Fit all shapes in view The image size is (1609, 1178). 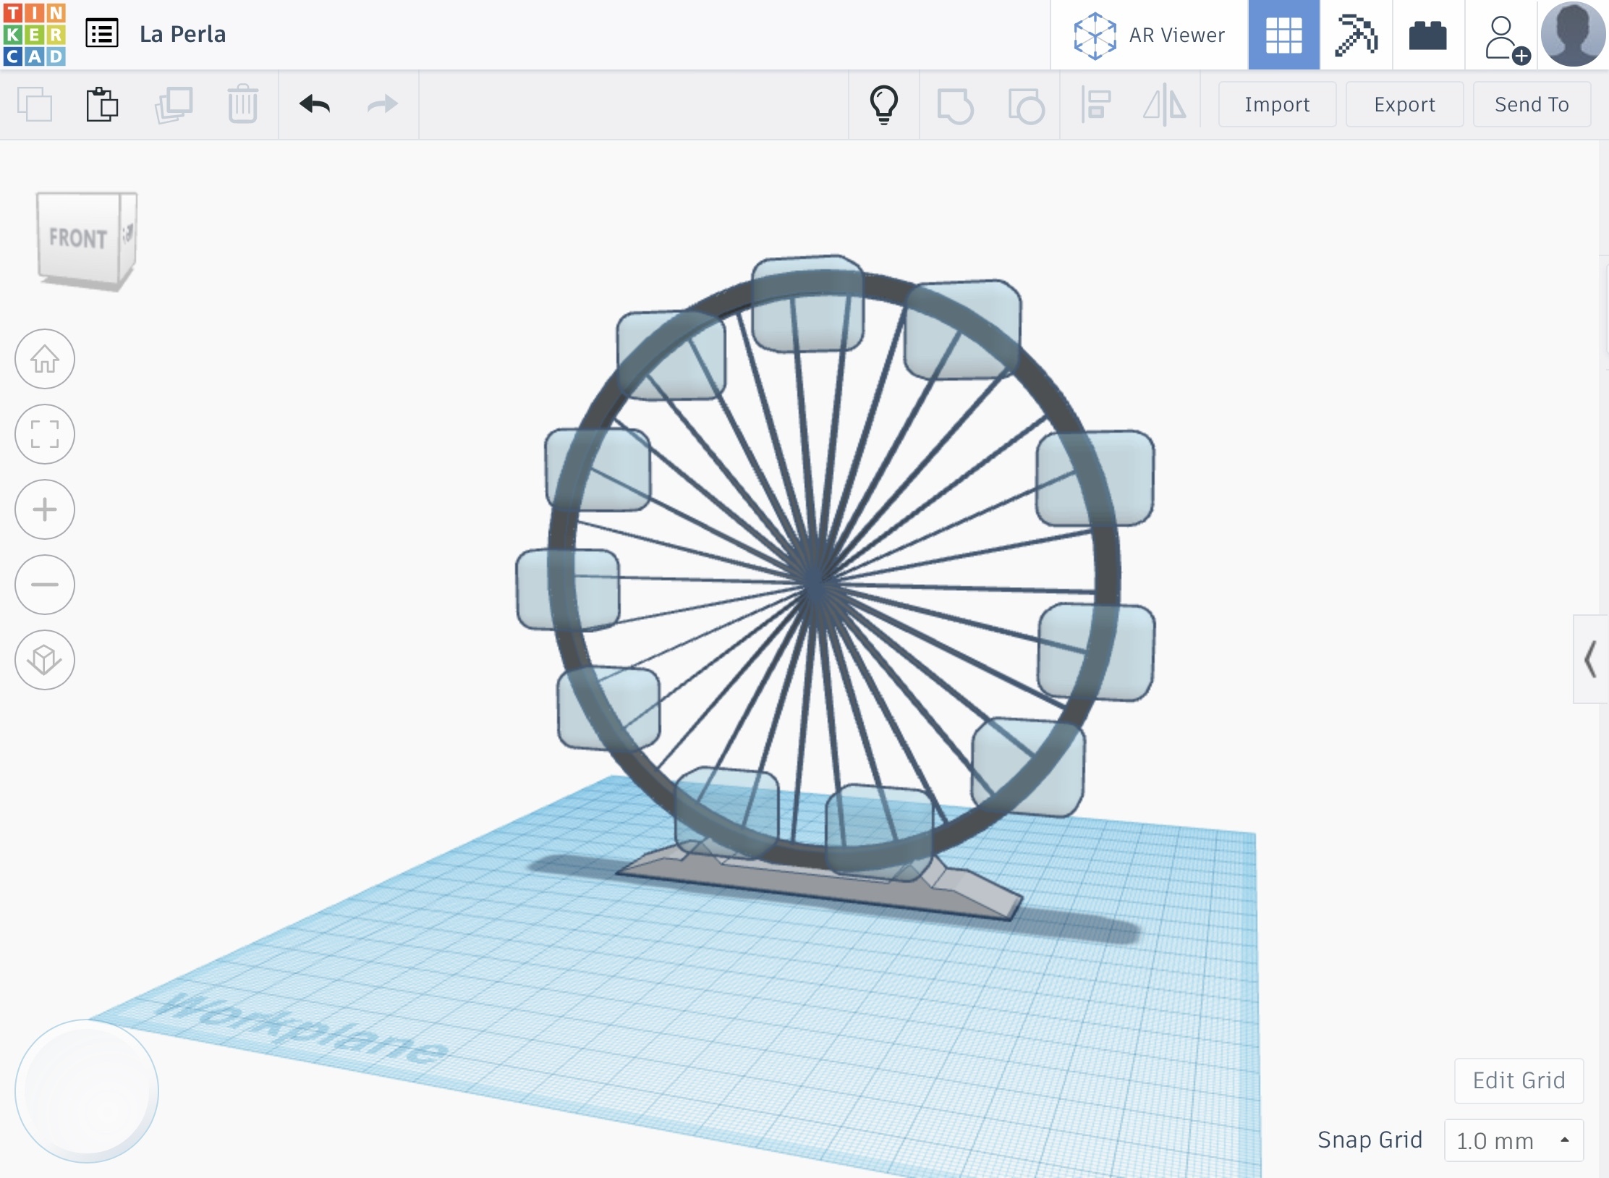(x=45, y=434)
